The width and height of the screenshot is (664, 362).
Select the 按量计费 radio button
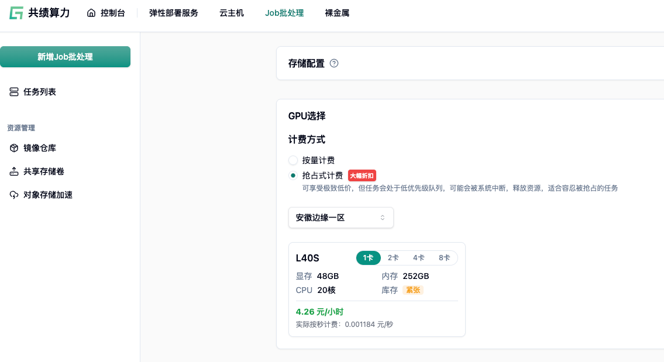[x=293, y=160]
